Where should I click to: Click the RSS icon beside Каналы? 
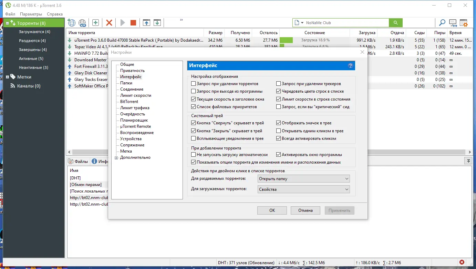tap(13, 86)
